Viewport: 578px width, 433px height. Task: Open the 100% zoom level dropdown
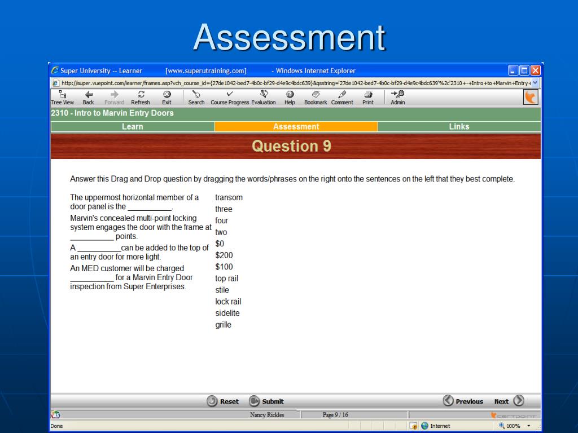point(528,426)
